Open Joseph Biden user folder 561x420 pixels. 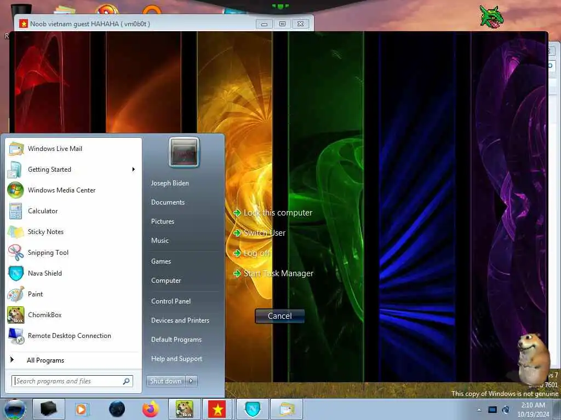click(170, 183)
